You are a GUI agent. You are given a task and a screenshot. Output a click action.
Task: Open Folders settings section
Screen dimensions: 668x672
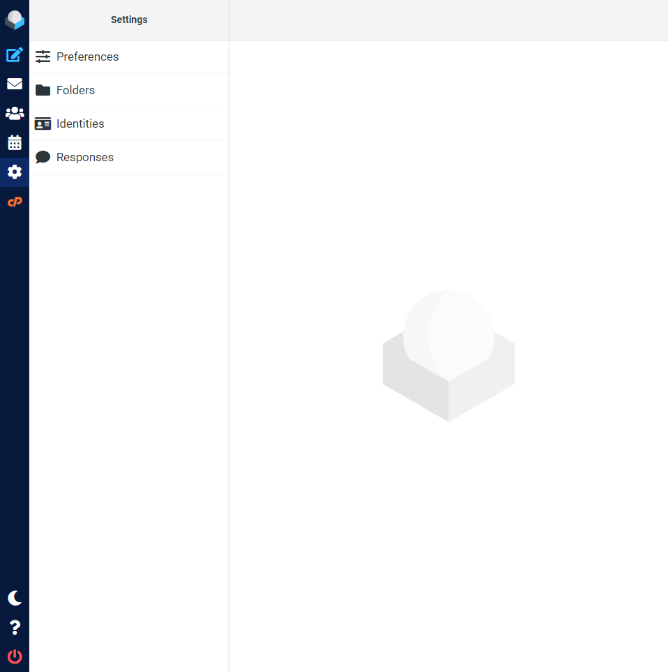coord(129,91)
